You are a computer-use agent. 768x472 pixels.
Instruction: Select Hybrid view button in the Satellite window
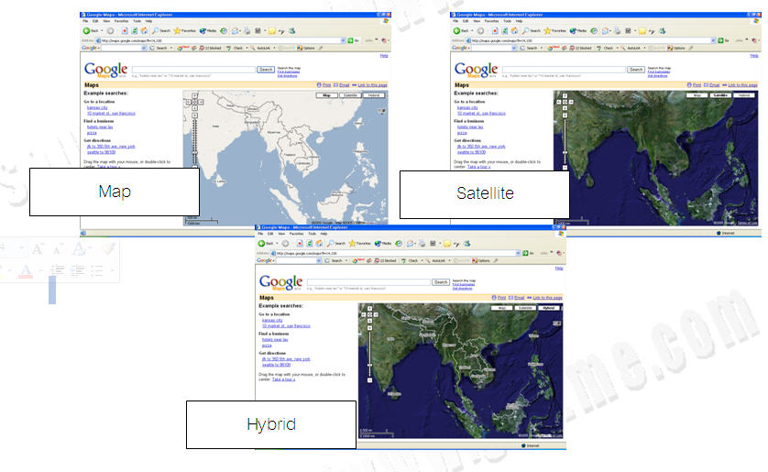pos(744,95)
